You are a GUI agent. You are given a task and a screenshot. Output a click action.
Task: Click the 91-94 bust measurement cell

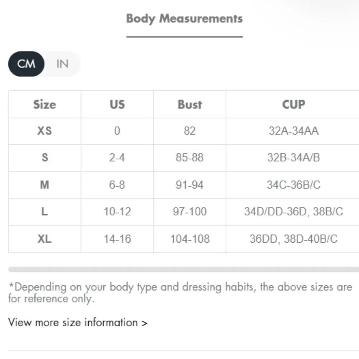190,185
